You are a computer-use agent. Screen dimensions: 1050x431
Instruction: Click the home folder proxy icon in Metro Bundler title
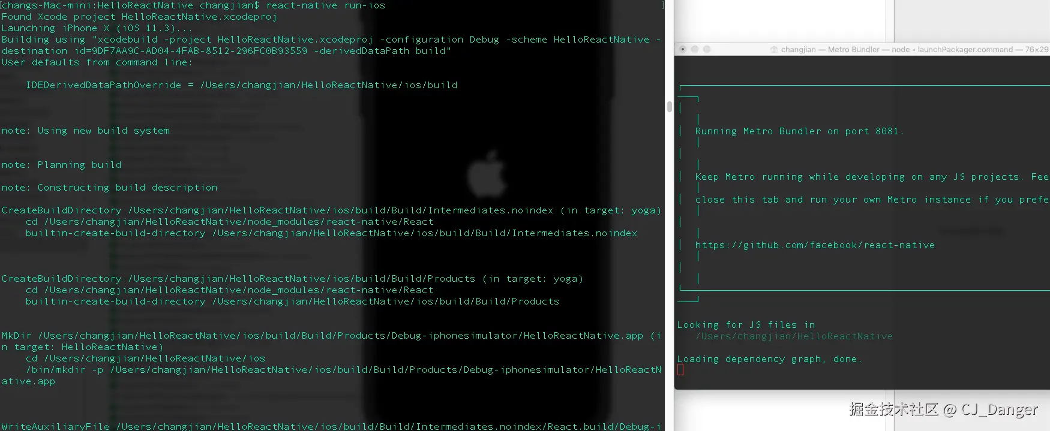pyautogui.click(x=774, y=50)
